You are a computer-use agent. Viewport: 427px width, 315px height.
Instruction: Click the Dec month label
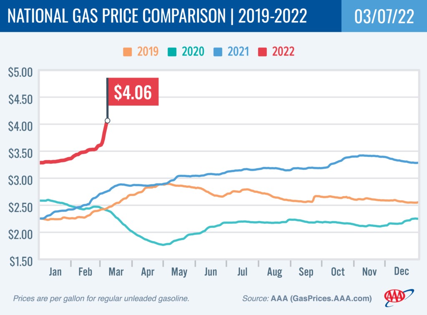pyautogui.click(x=400, y=272)
